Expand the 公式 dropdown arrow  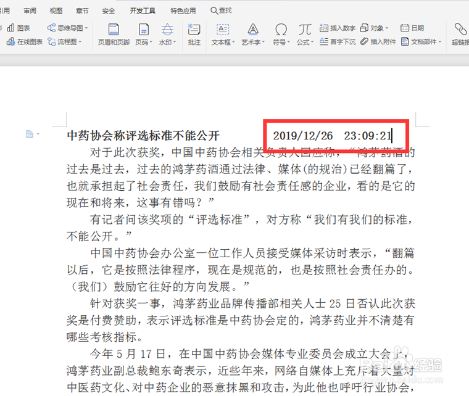(x=312, y=42)
